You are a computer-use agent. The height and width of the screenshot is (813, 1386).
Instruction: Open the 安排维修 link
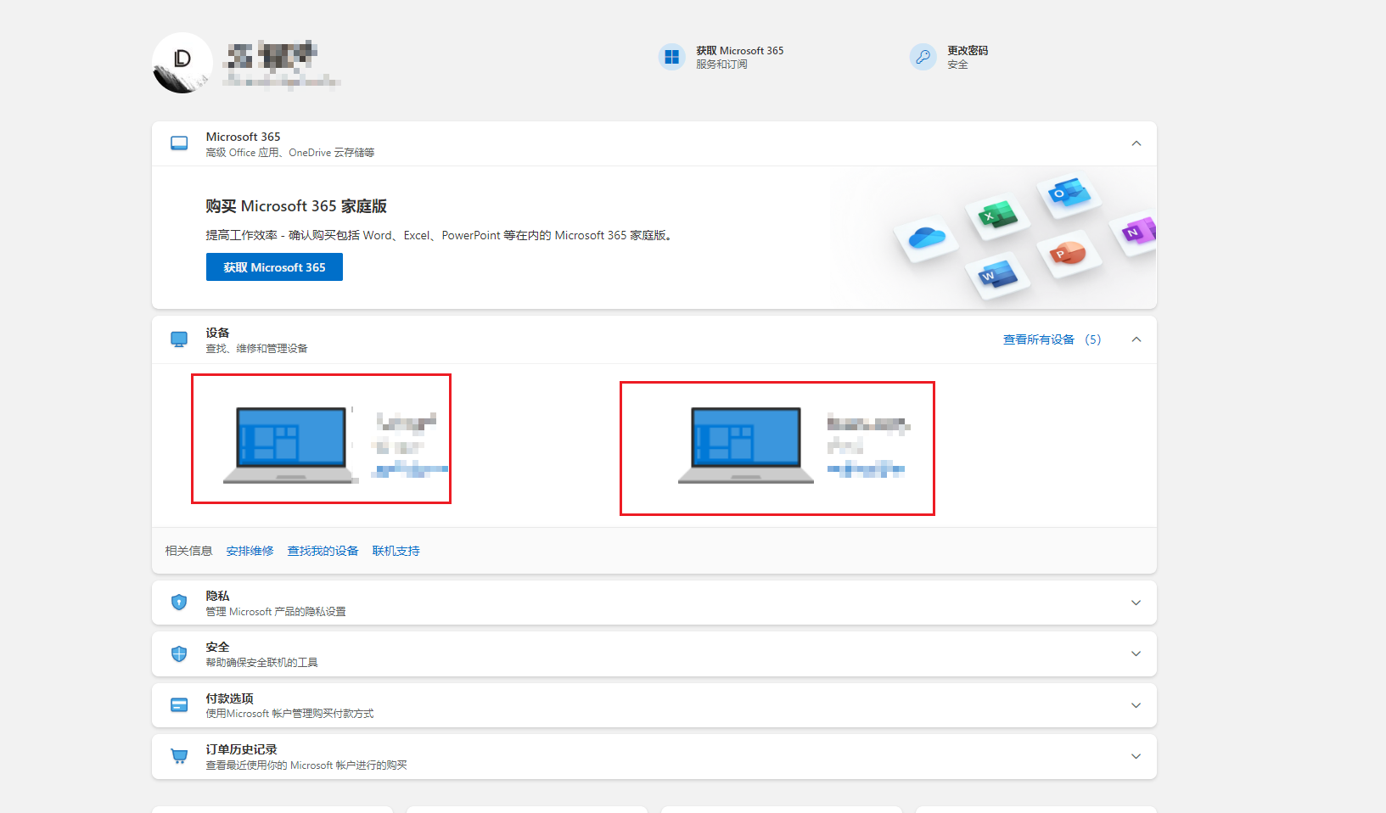pos(250,551)
